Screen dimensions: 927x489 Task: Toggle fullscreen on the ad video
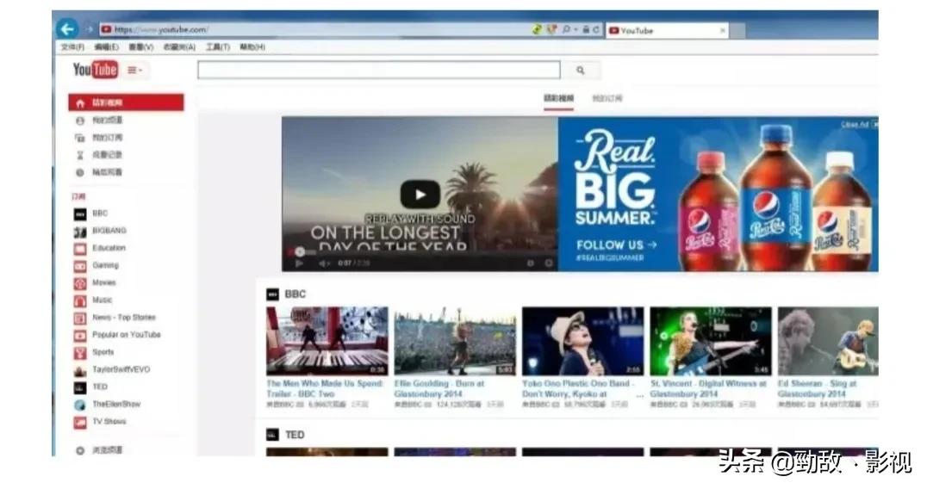click(548, 263)
